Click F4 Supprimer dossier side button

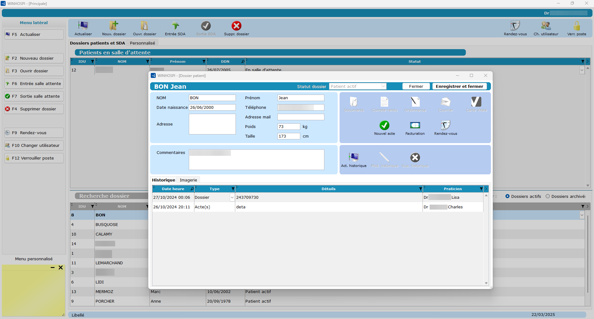34,109
